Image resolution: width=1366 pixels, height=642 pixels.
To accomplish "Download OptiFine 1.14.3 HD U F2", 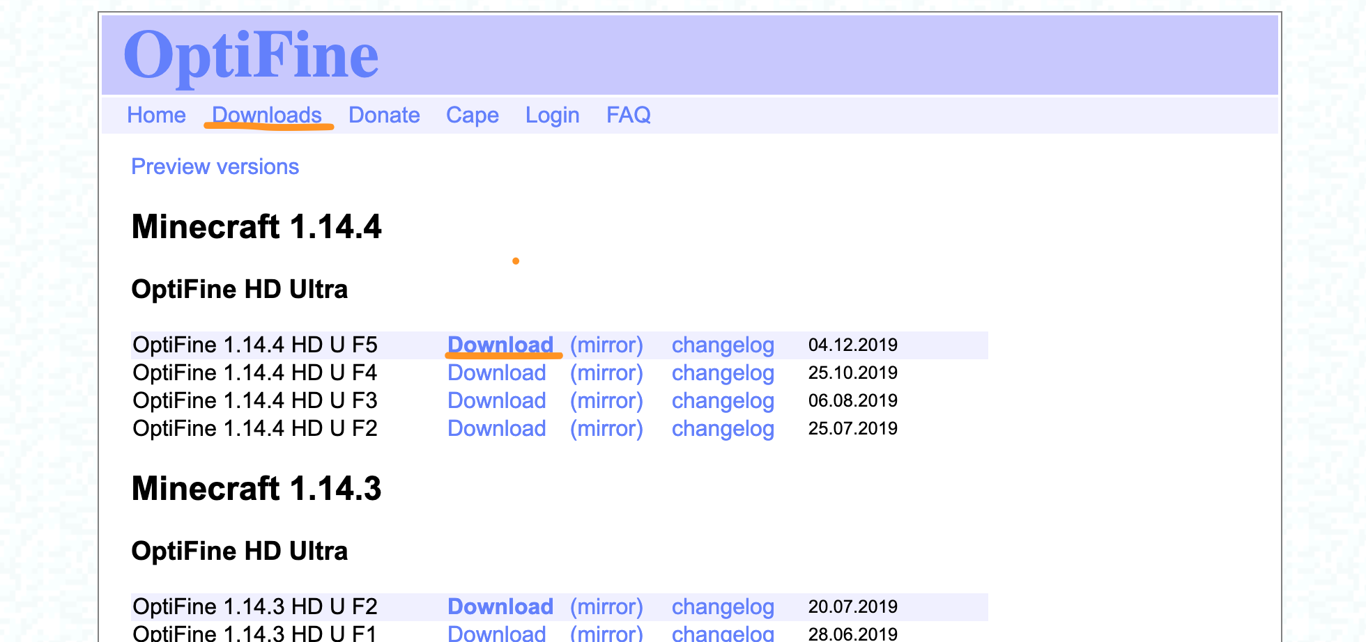I will coord(500,606).
